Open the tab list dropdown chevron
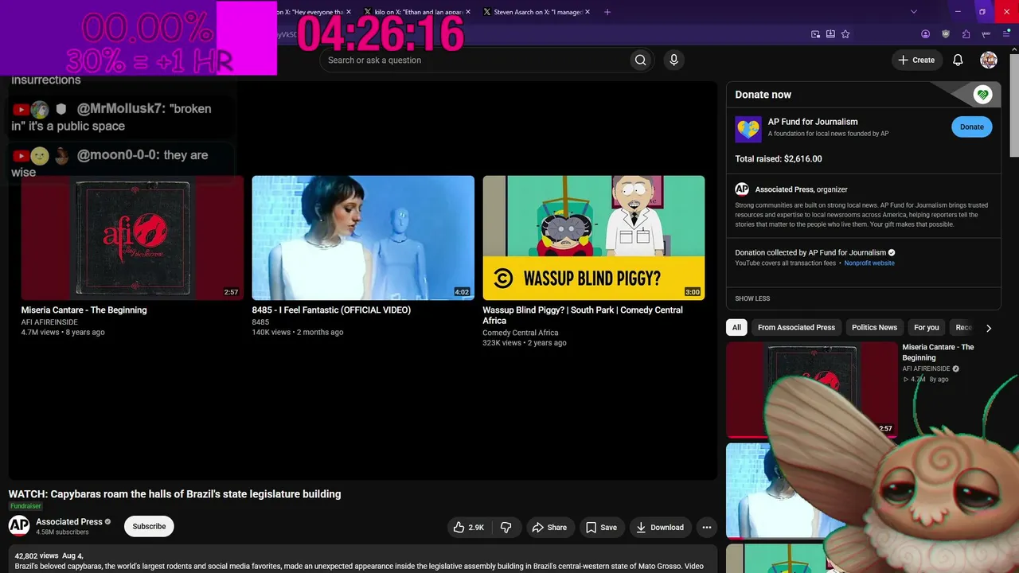This screenshot has height=573, width=1019. [914, 12]
